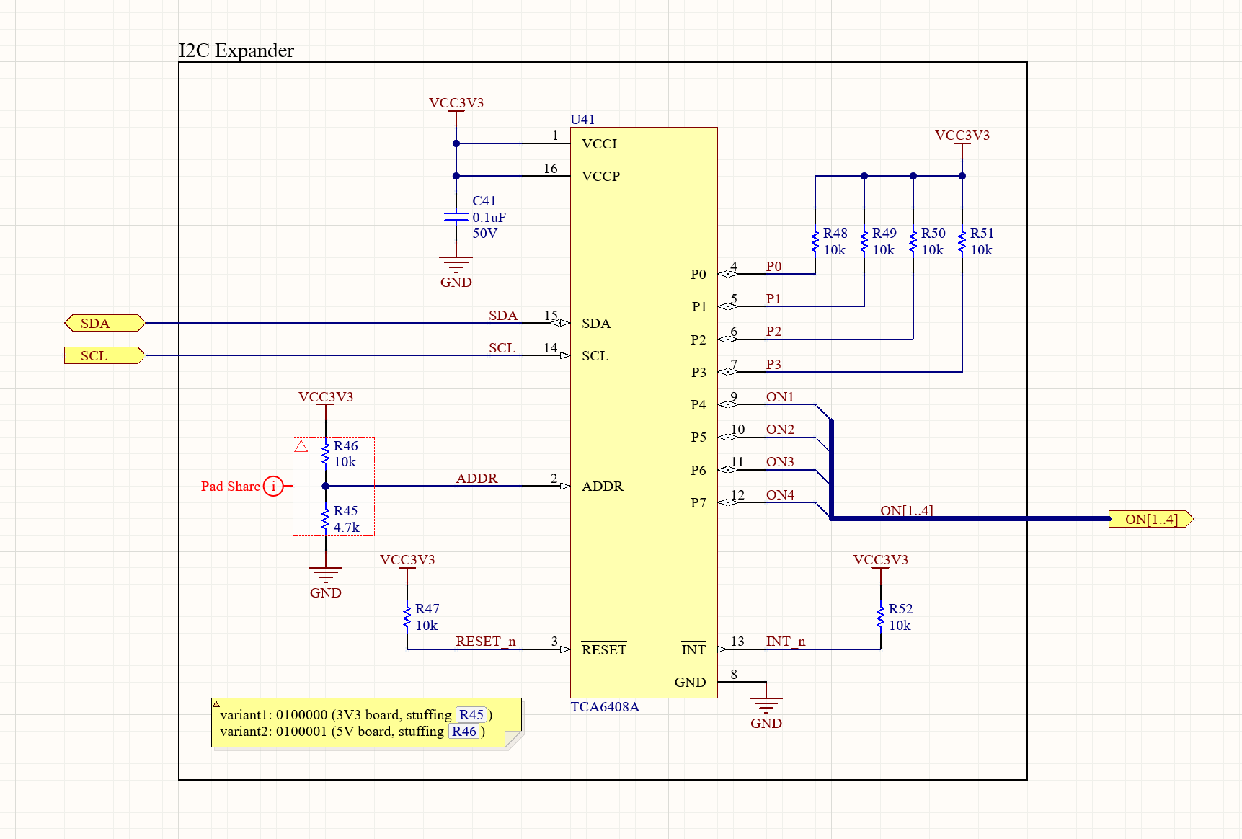Select the ON1 net label
This screenshot has width=1242, height=839.
click(780, 397)
